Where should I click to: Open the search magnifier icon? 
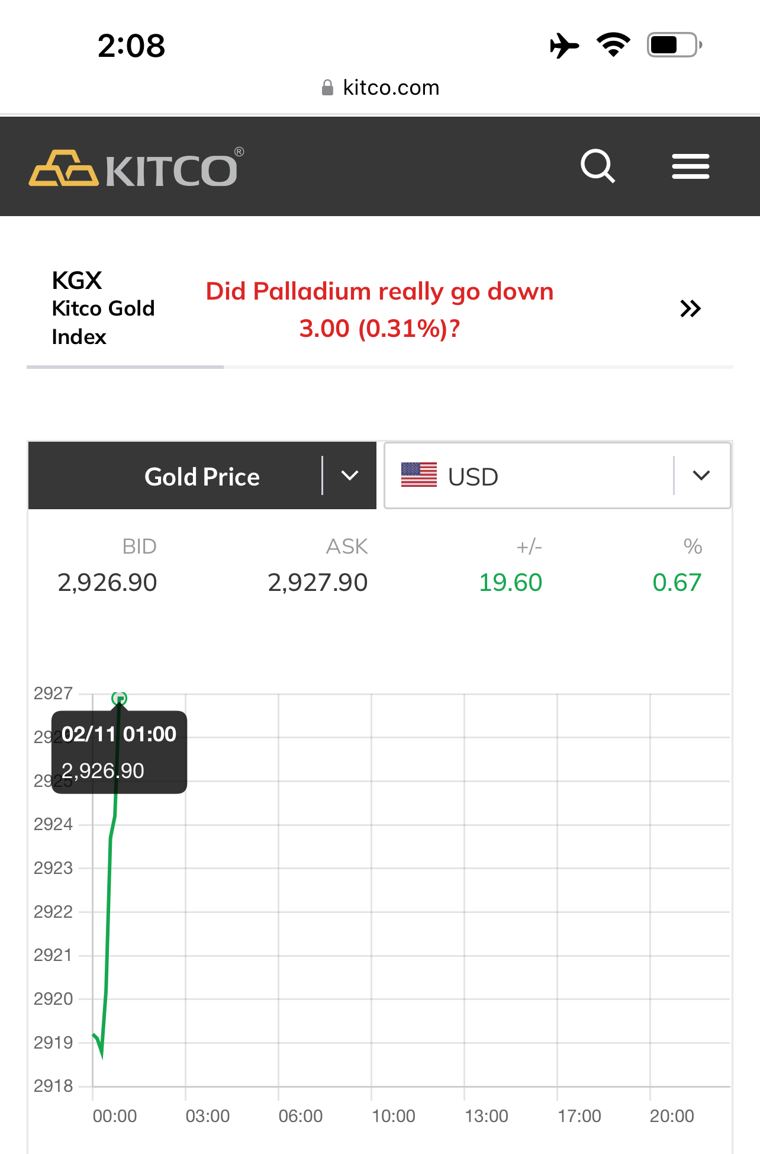click(x=598, y=166)
